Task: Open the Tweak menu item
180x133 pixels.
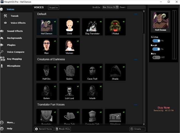Action: 15,16
